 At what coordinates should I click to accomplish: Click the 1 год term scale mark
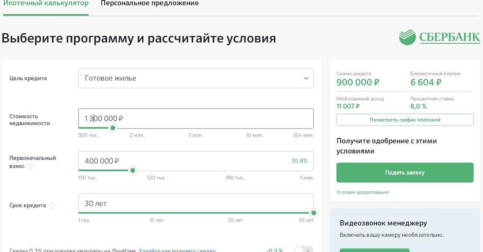[84, 220]
